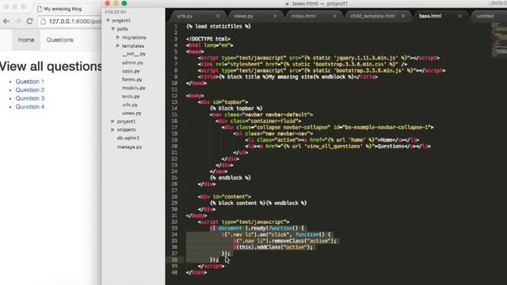Switch to the child_template.html editor tab

point(373,16)
